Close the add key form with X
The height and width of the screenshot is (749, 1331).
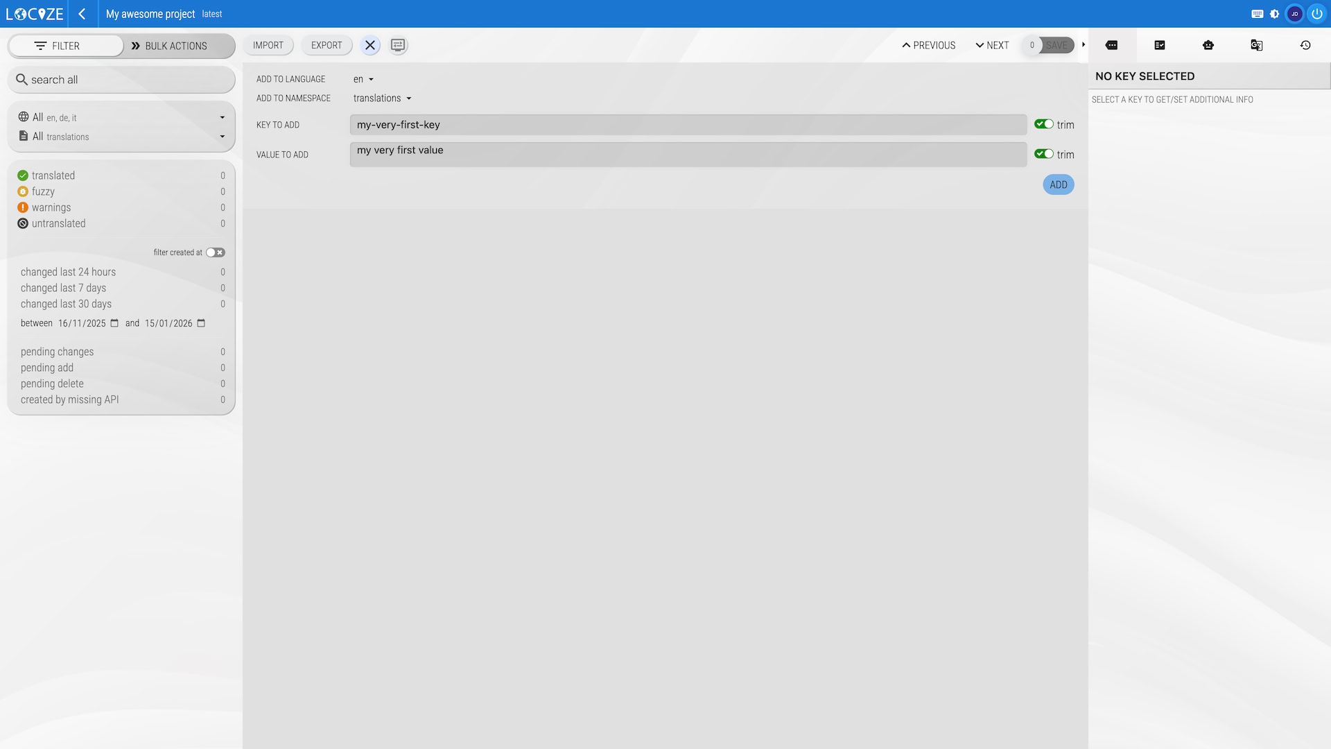pos(370,46)
